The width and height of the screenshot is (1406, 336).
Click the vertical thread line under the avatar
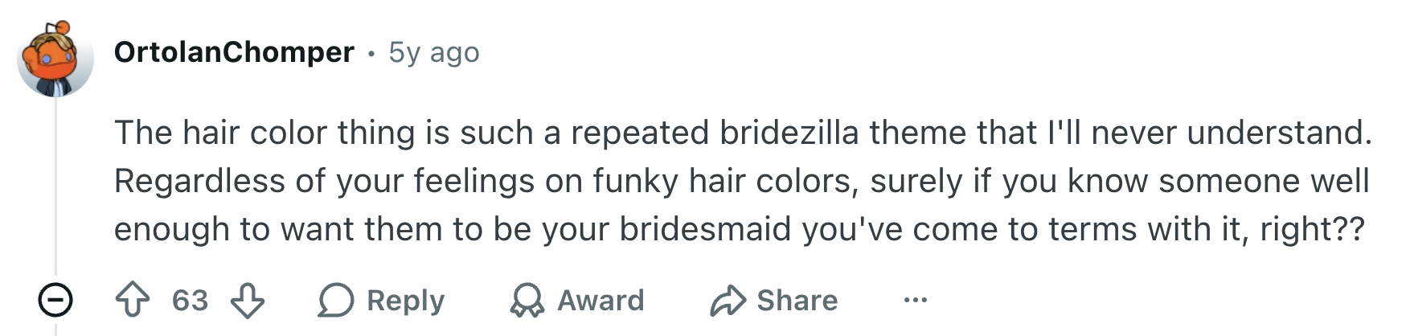coord(55,189)
